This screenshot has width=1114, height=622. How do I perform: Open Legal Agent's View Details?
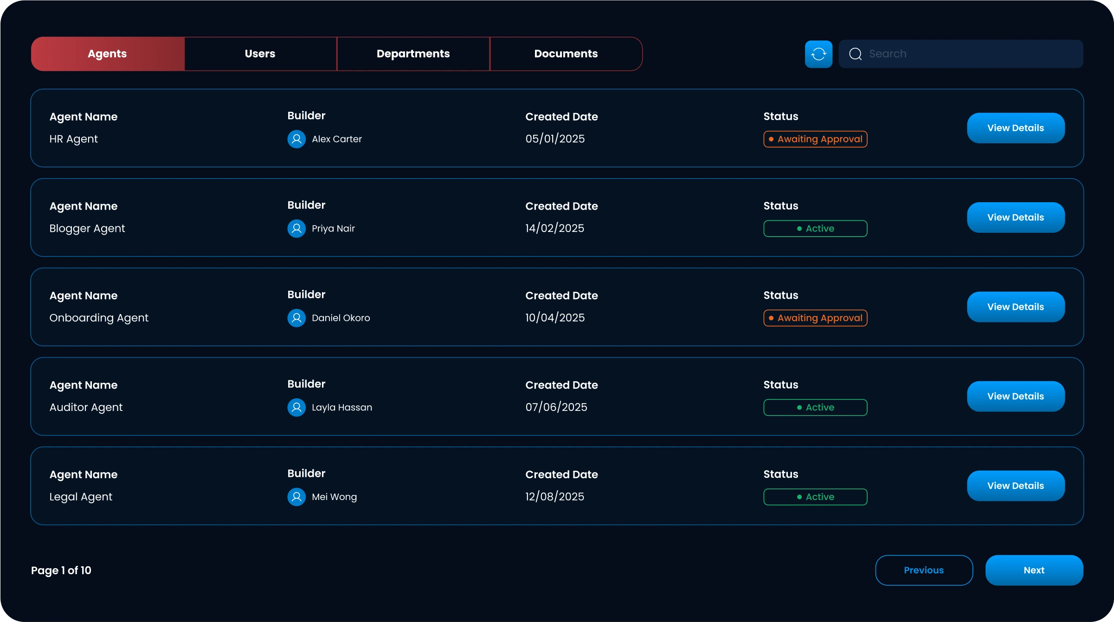point(1015,486)
